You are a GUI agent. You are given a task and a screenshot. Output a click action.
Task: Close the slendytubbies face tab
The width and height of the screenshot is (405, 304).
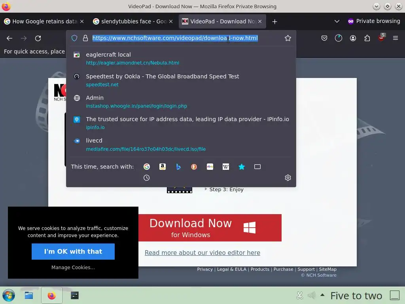tap(171, 21)
